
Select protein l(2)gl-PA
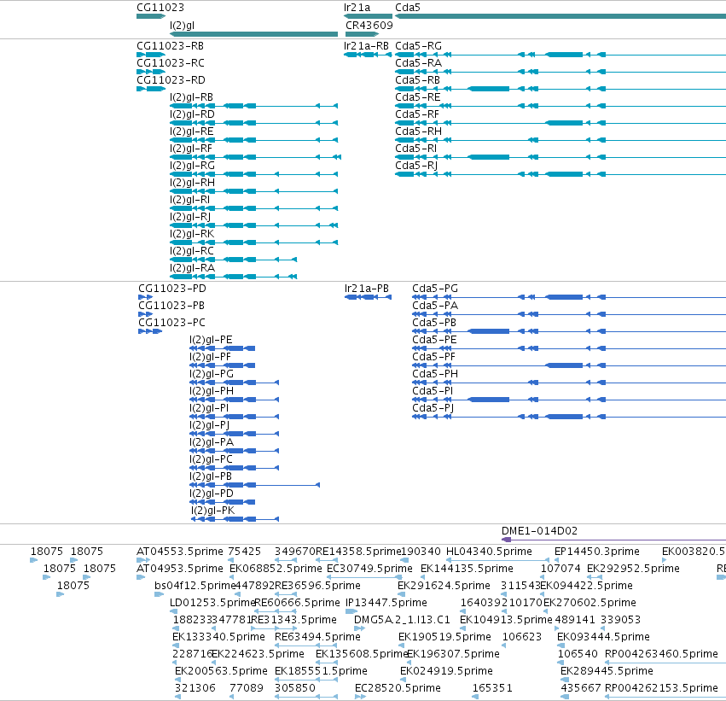tap(235, 451)
